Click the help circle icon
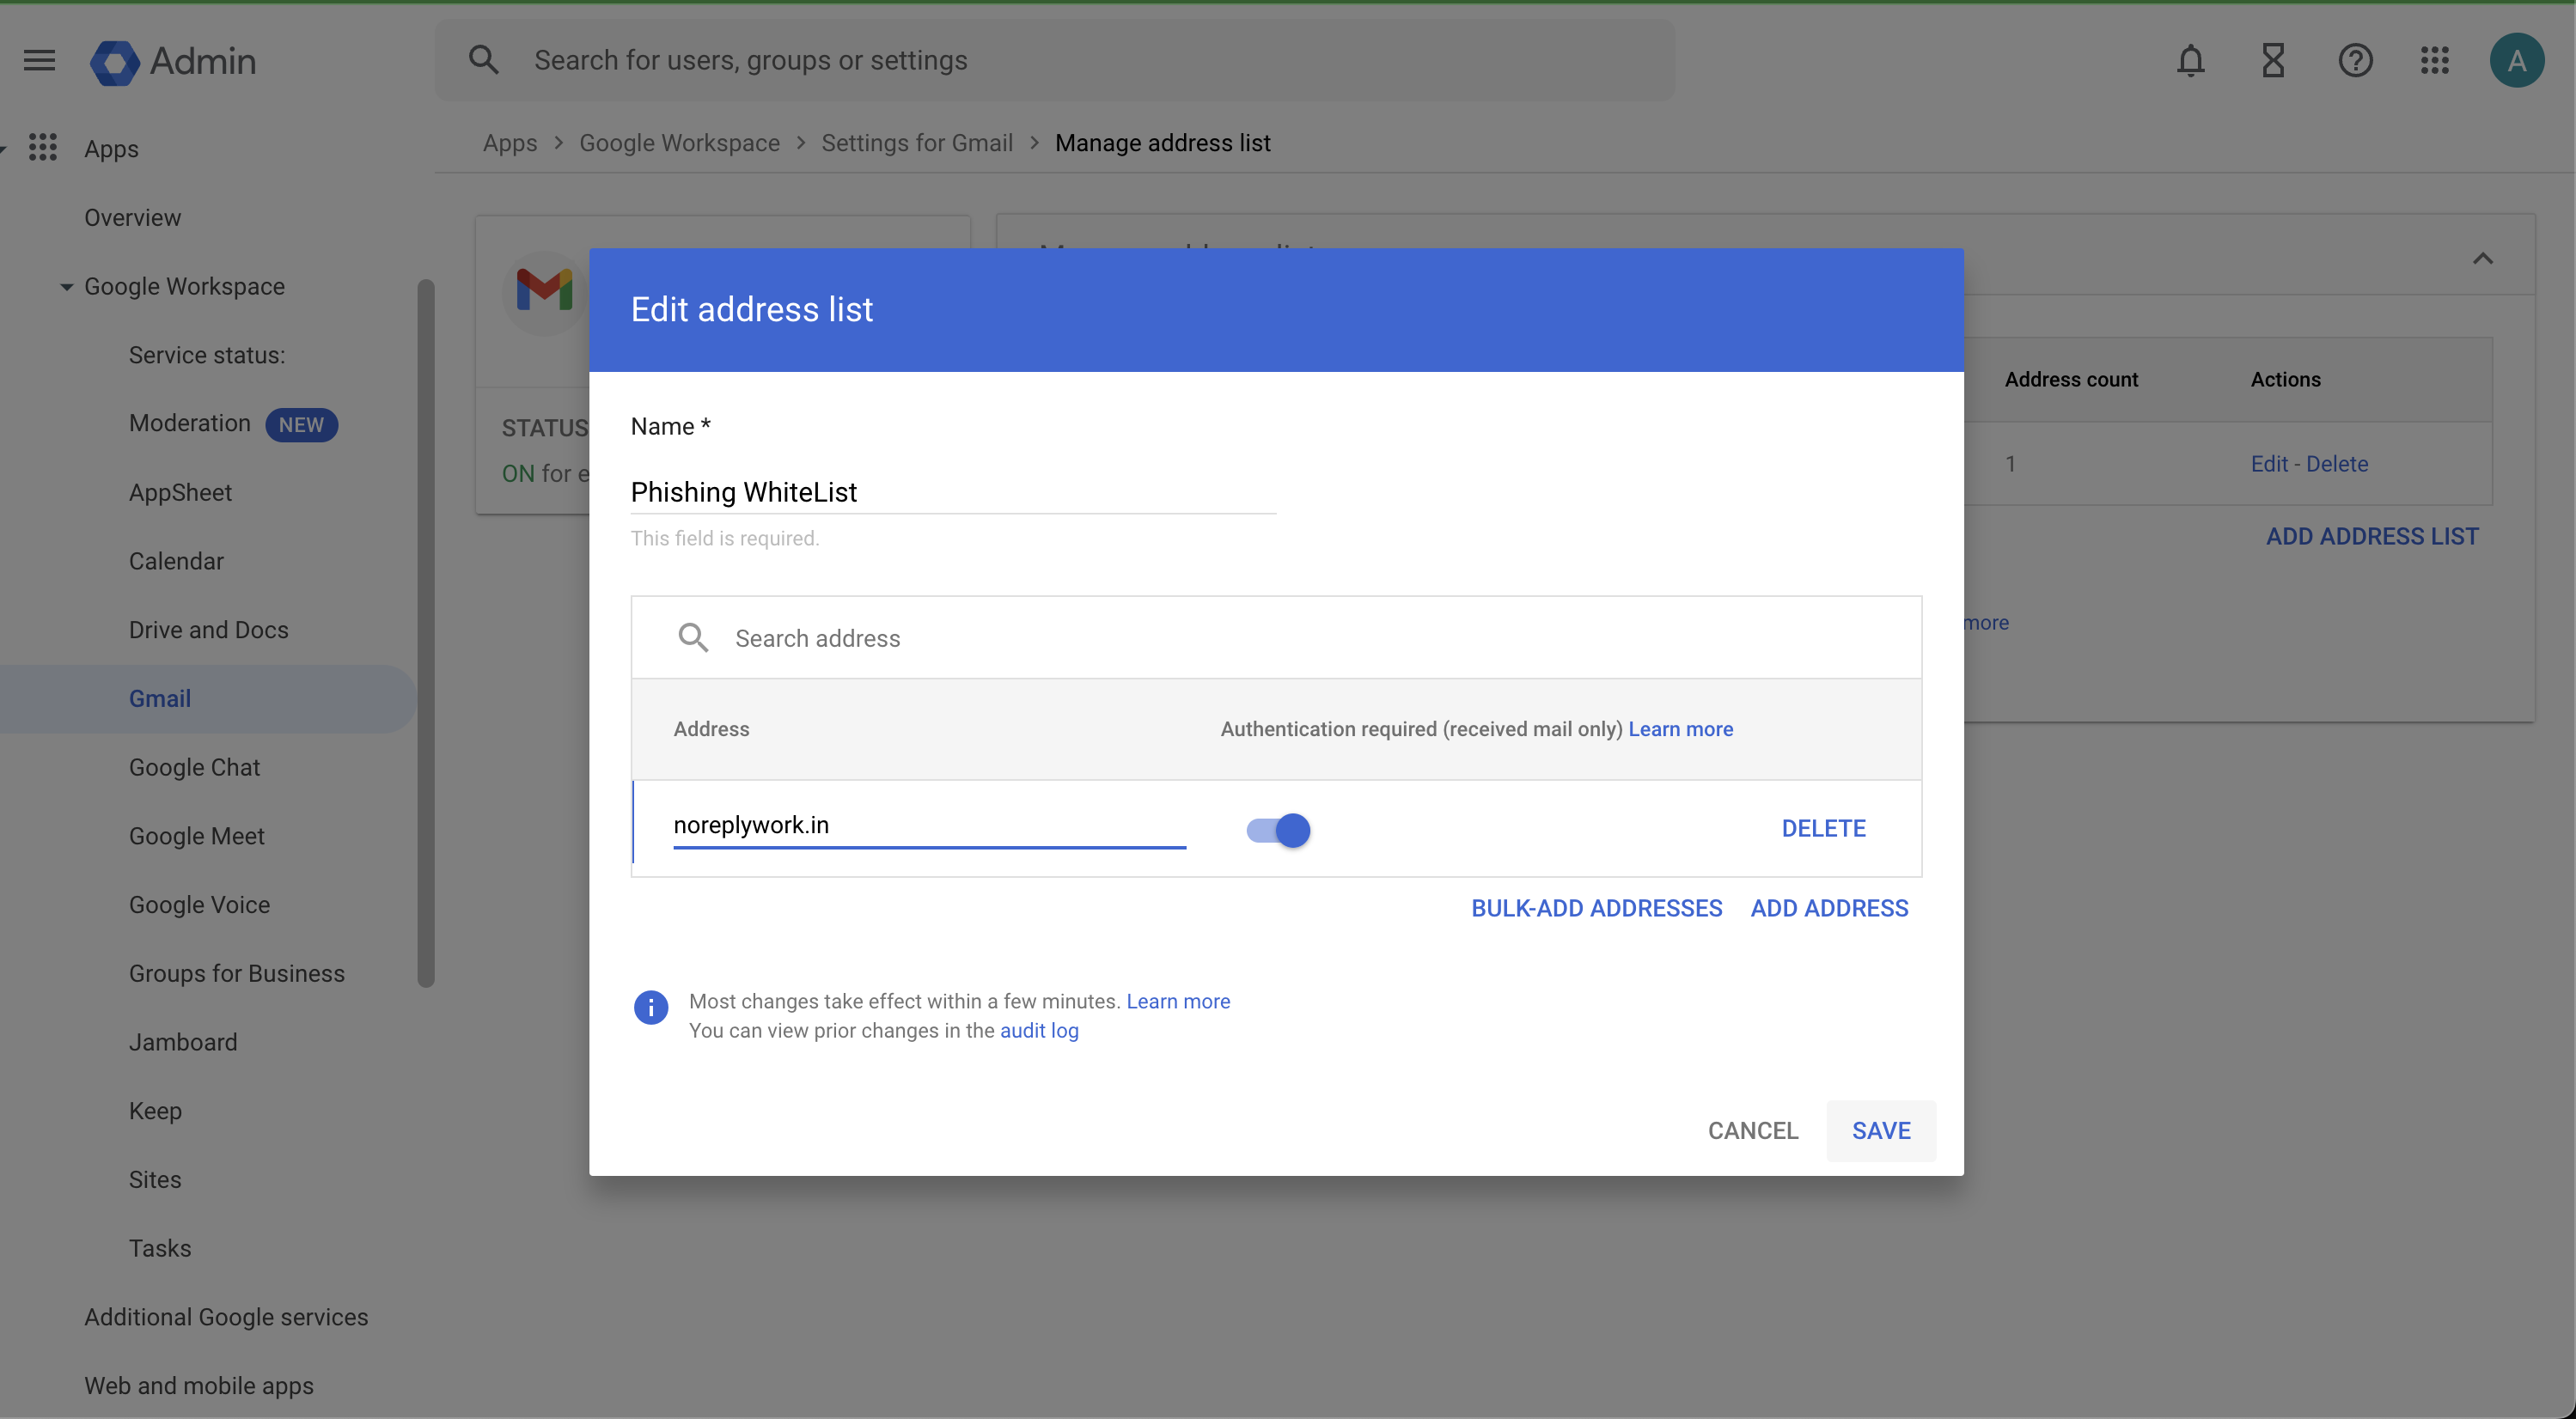This screenshot has height=1419, width=2576. (x=2356, y=59)
